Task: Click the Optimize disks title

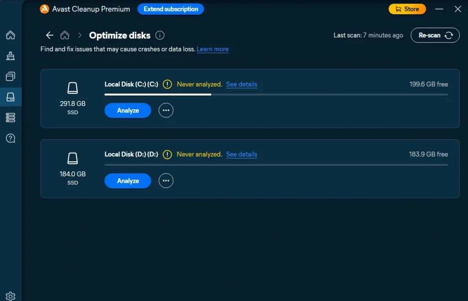Action: pyautogui.click(x=120, y=35)
